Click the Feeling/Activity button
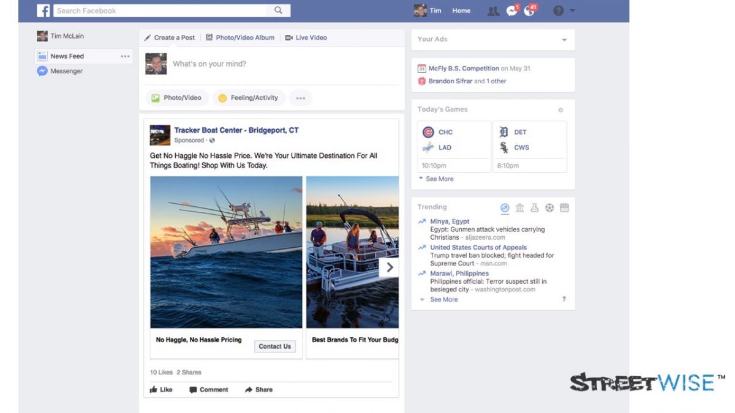The image size is (735, 413). (x=248, y=98)
